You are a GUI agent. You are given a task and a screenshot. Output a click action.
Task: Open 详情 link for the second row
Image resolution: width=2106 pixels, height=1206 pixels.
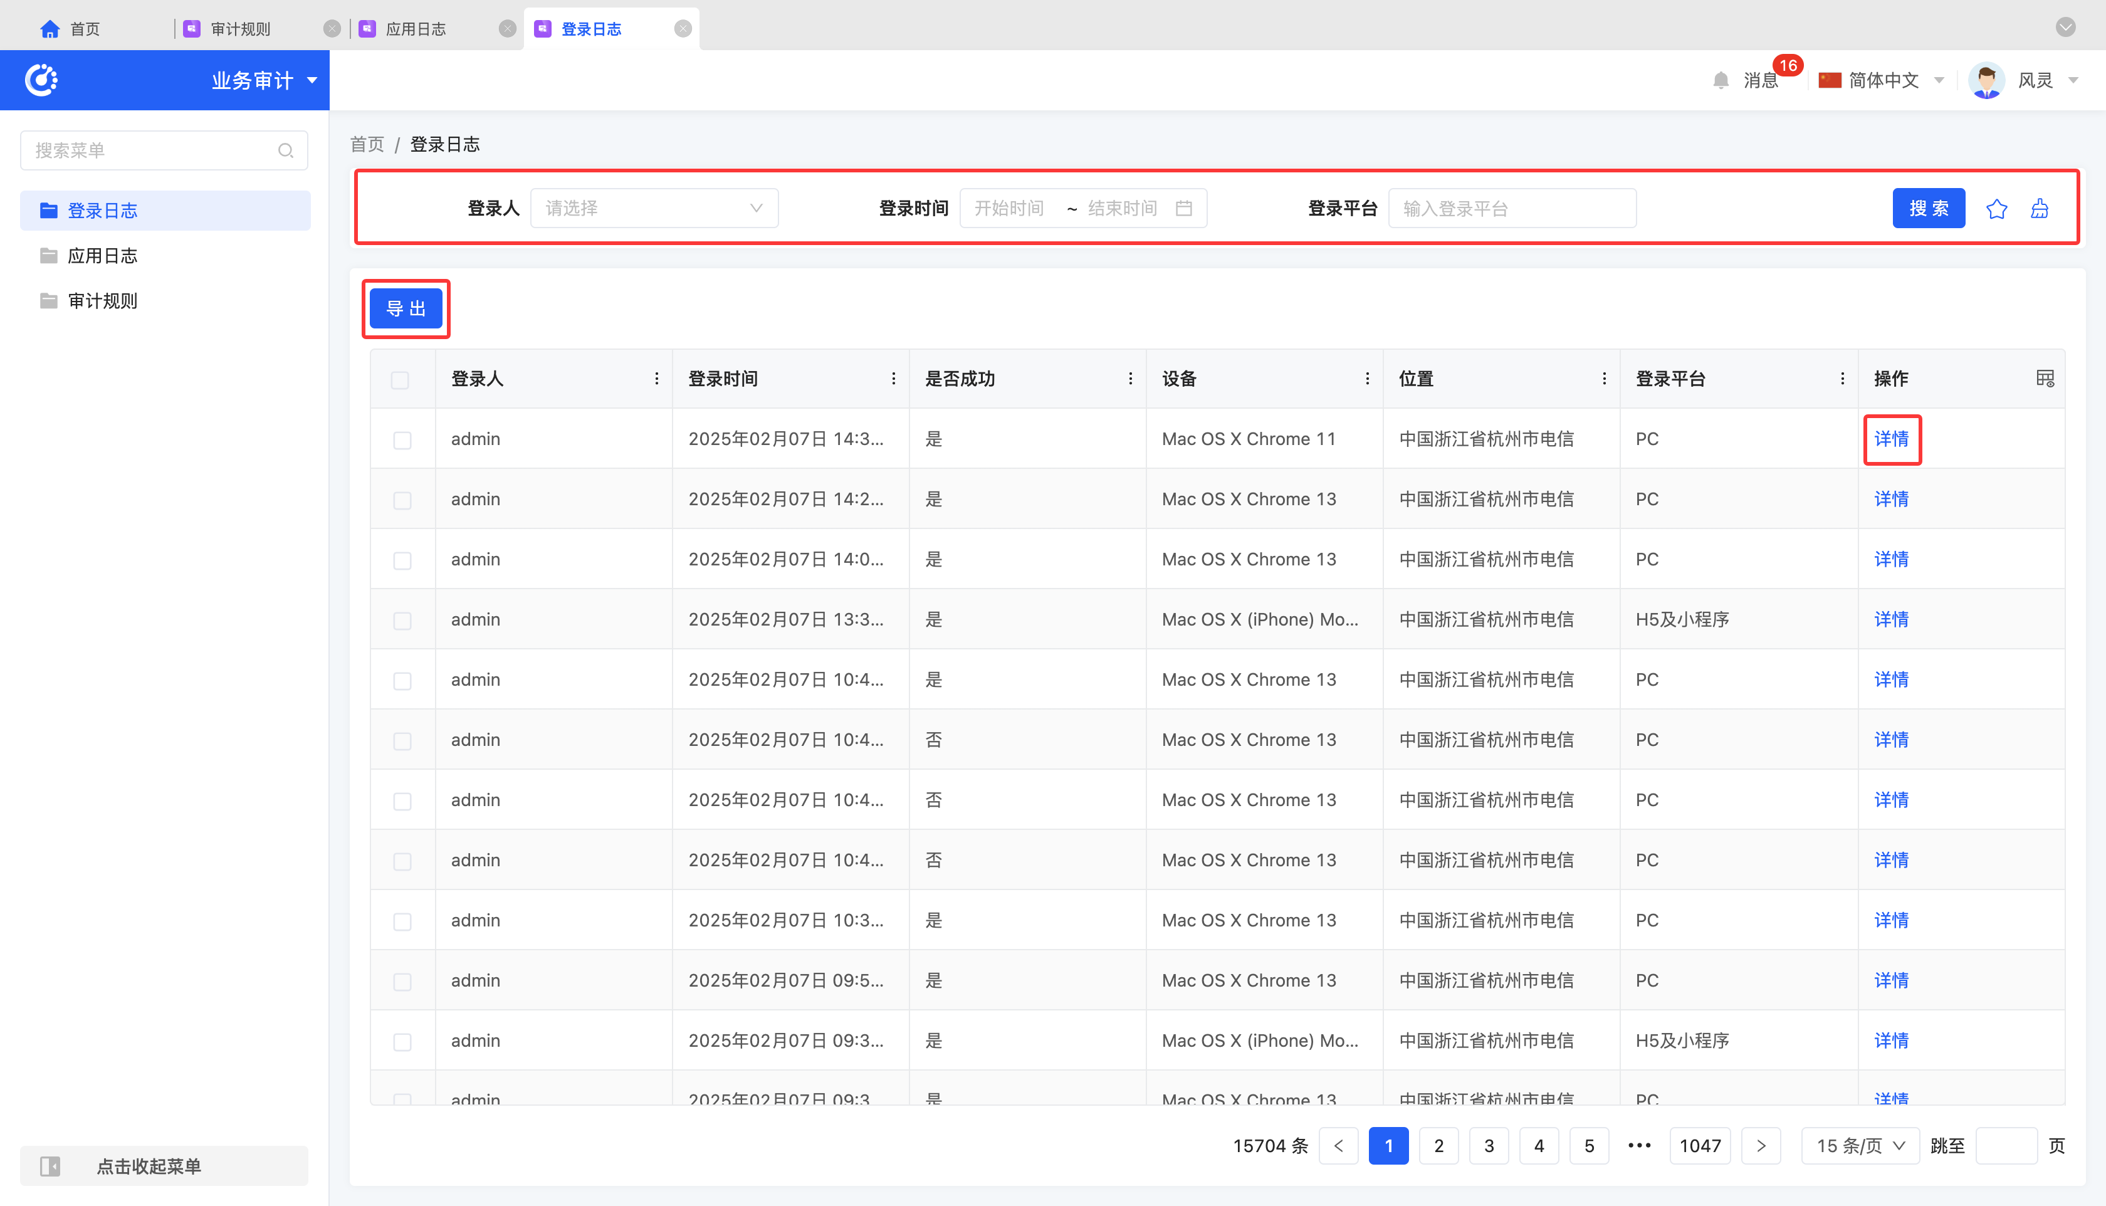1890,500
